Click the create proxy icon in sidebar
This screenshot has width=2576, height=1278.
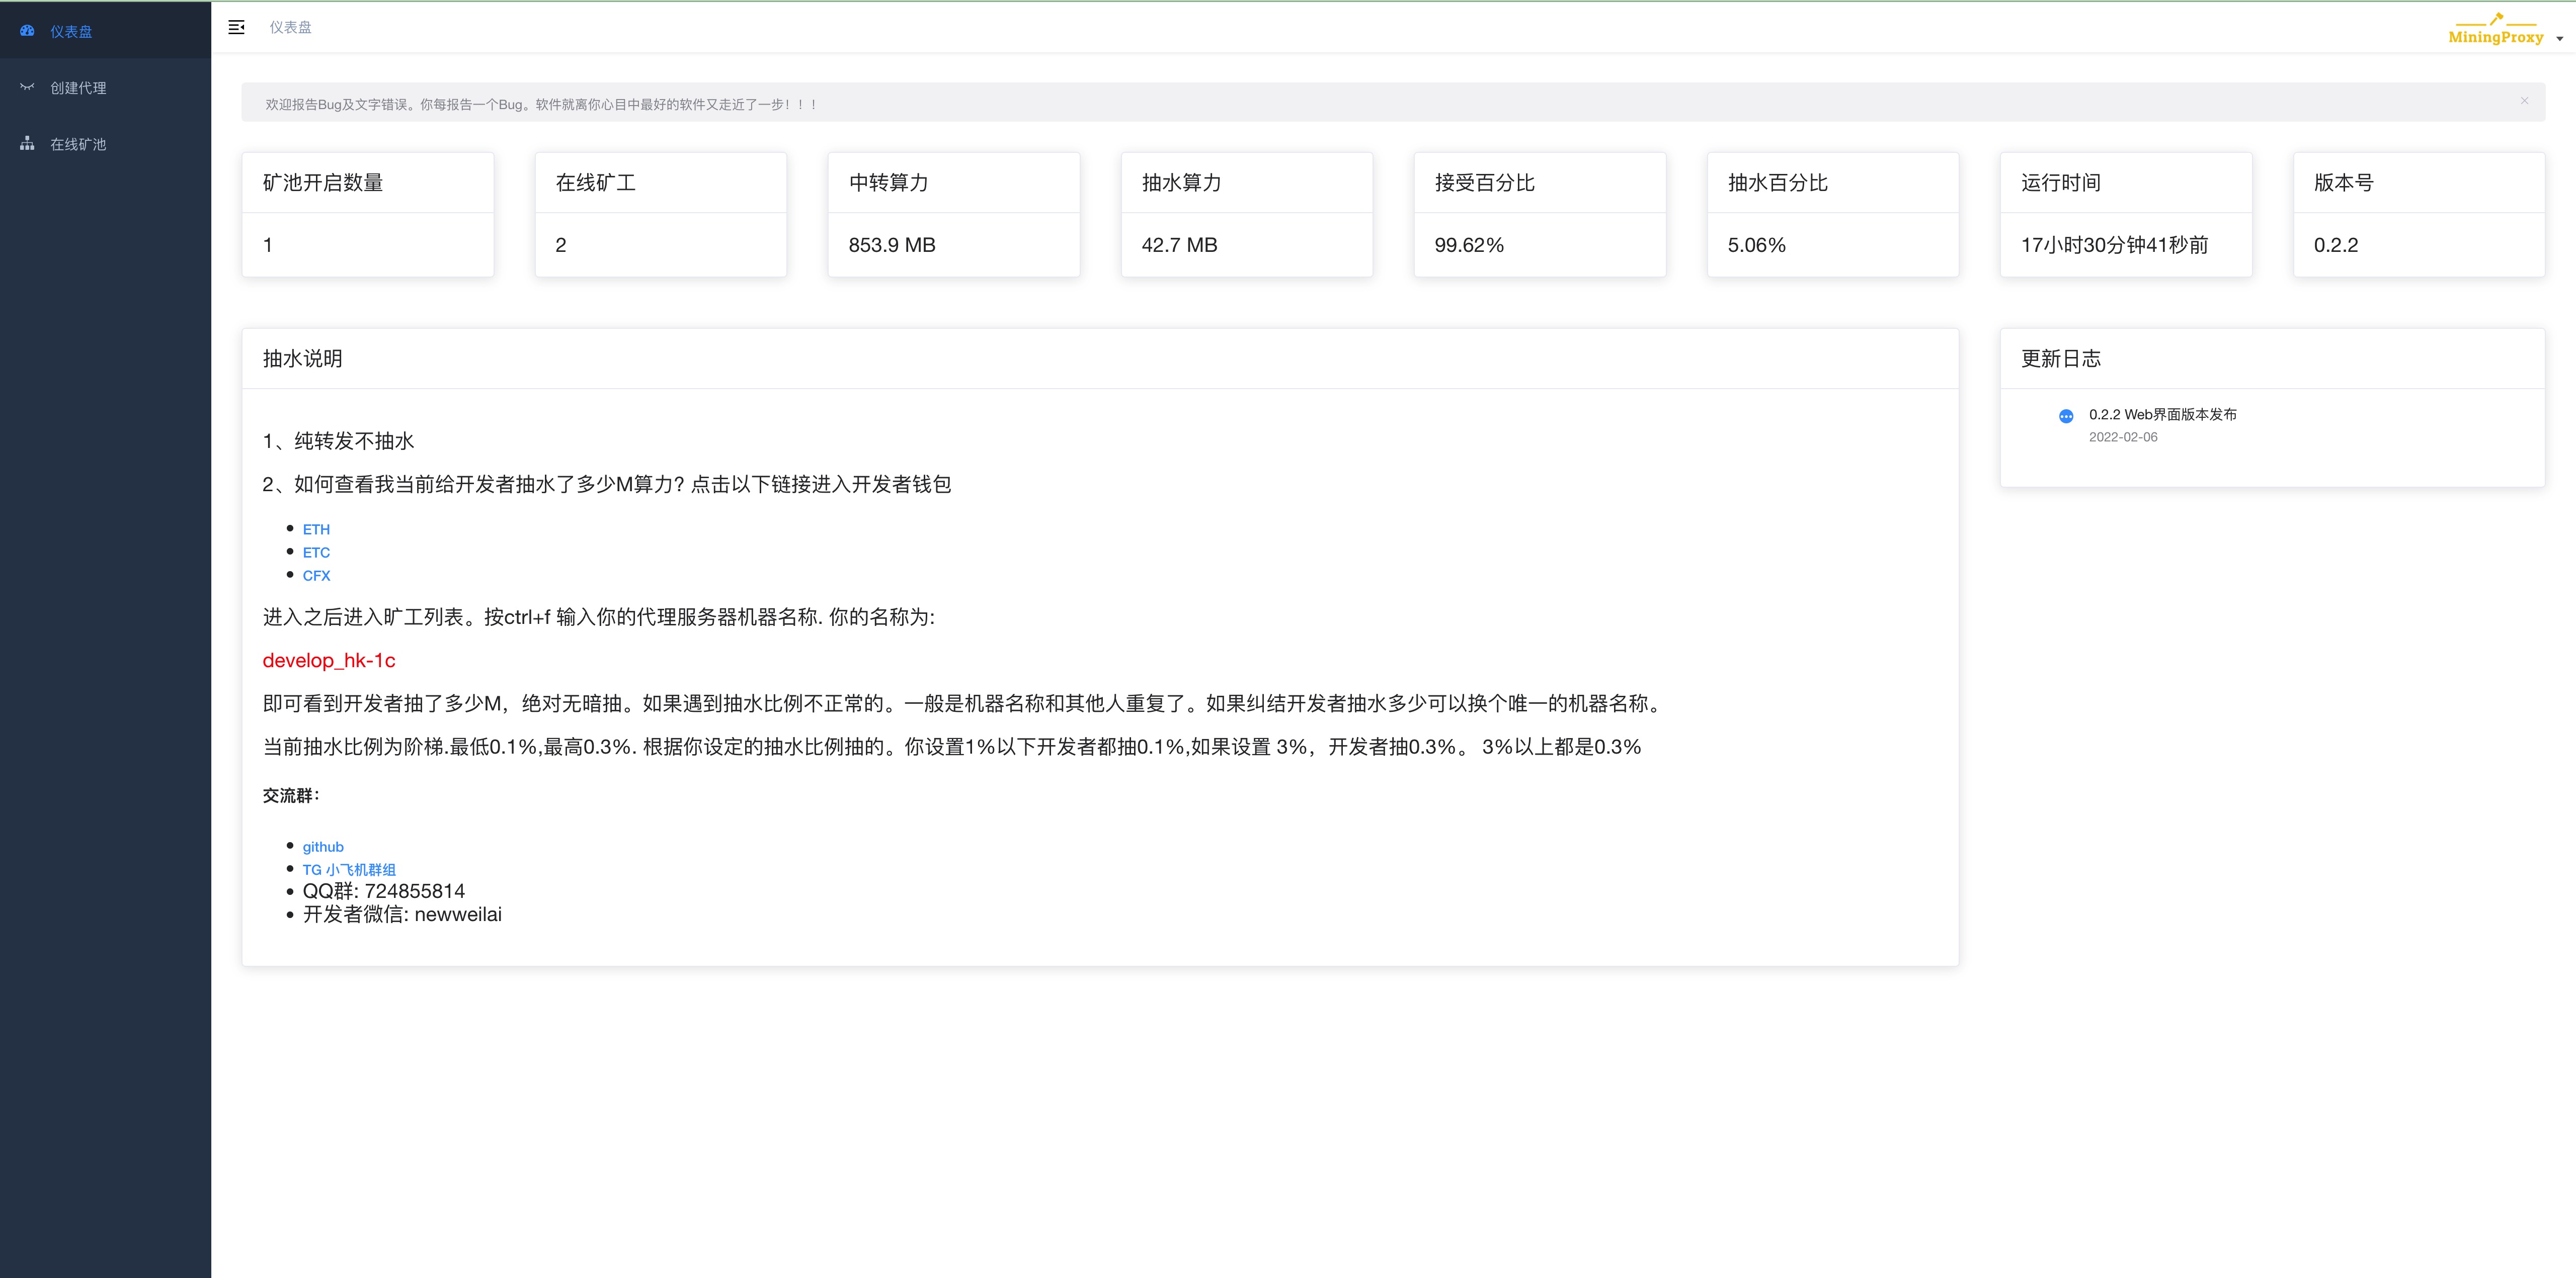(27, 87)
